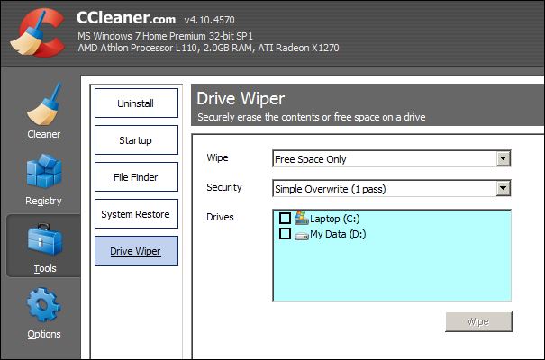Image resolution: width=545 pixels, height=360 pixels.
Task: Open the System Restore tool
Action: pyautogui.click(x=136, y=214)
